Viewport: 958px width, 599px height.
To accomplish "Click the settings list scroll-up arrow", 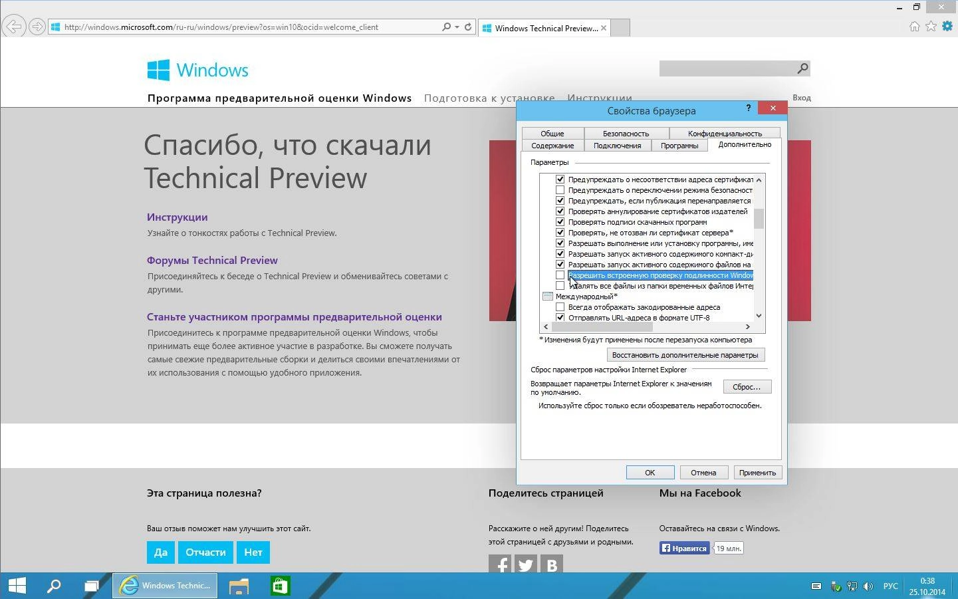I will (759, 180).
